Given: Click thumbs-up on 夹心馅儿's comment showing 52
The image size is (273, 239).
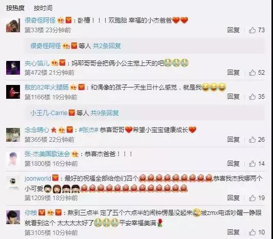Looking at the screenshot, I should click(x=252, y=73).
